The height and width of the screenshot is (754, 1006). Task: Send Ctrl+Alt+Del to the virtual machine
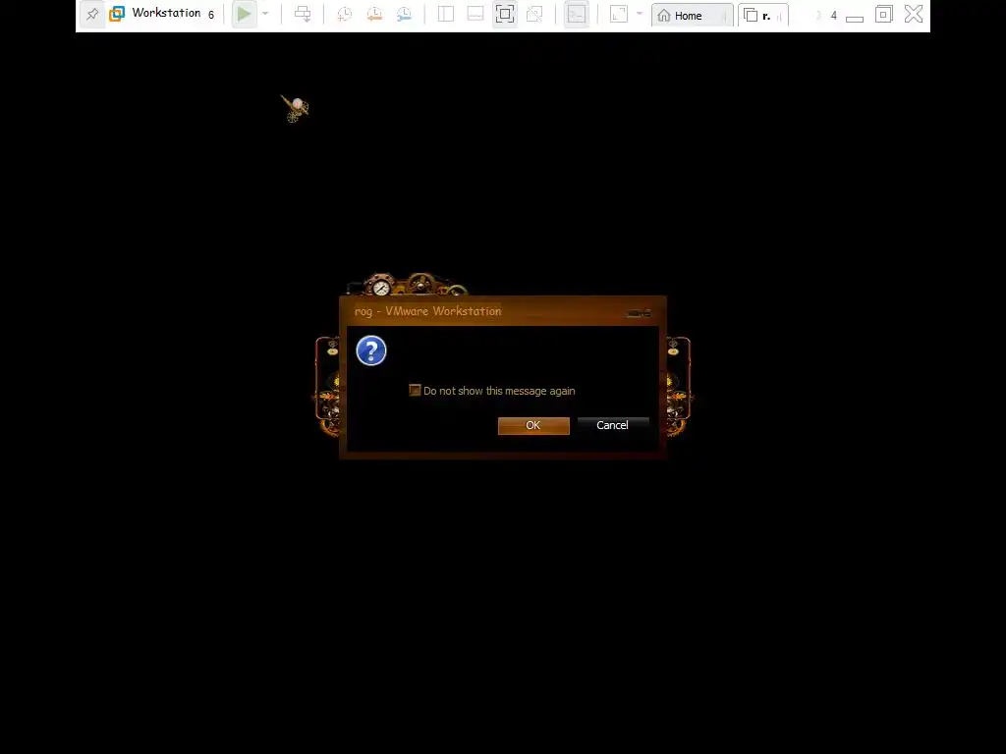pyautogui.click(x=303, y=14)
